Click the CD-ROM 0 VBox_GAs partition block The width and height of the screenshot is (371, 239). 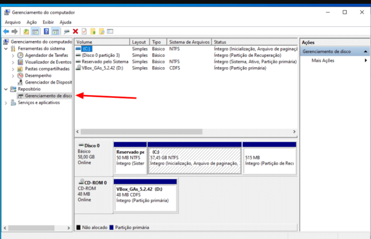[146, 194]
